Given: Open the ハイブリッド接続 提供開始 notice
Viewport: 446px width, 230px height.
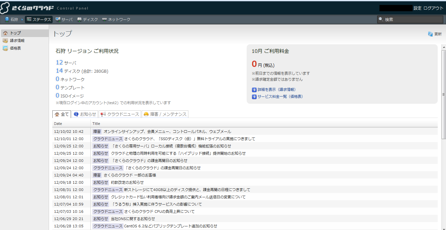Looking at the screenshot, I should (x=245, y=153).
